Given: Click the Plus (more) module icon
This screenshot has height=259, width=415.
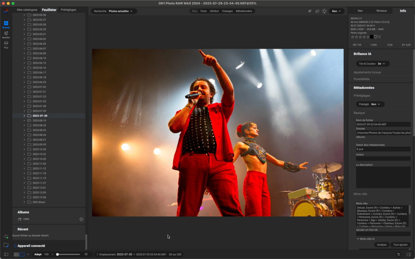Looking at the screenshot, I should [x=6, y=44].
